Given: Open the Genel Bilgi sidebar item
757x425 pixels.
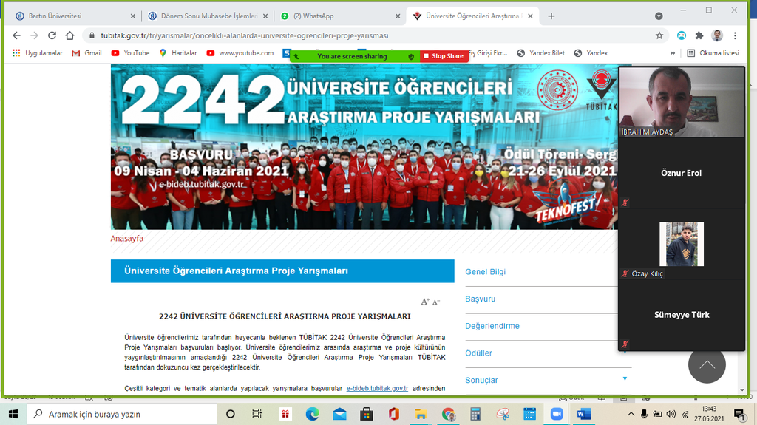Looking at the screenshot, I should pos(485,272).
